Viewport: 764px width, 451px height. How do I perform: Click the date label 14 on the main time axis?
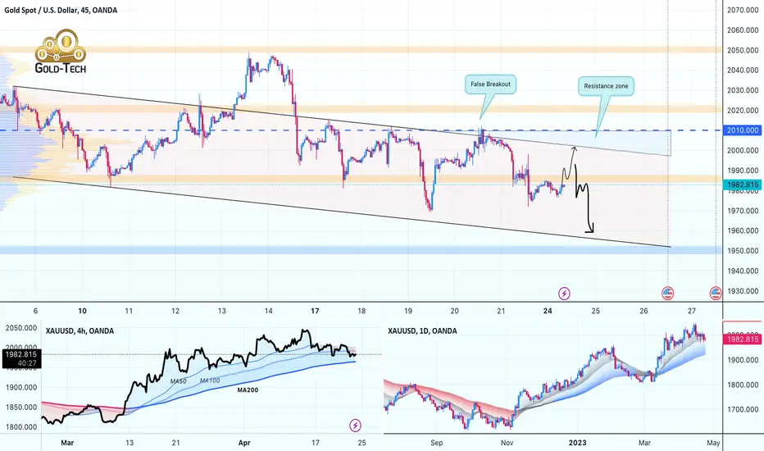269,311
